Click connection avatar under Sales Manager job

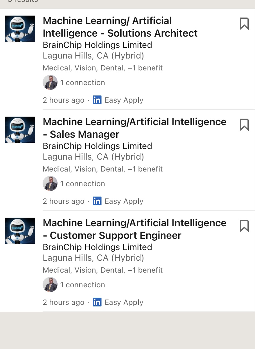pyautogui.click(x=50, y=184)
